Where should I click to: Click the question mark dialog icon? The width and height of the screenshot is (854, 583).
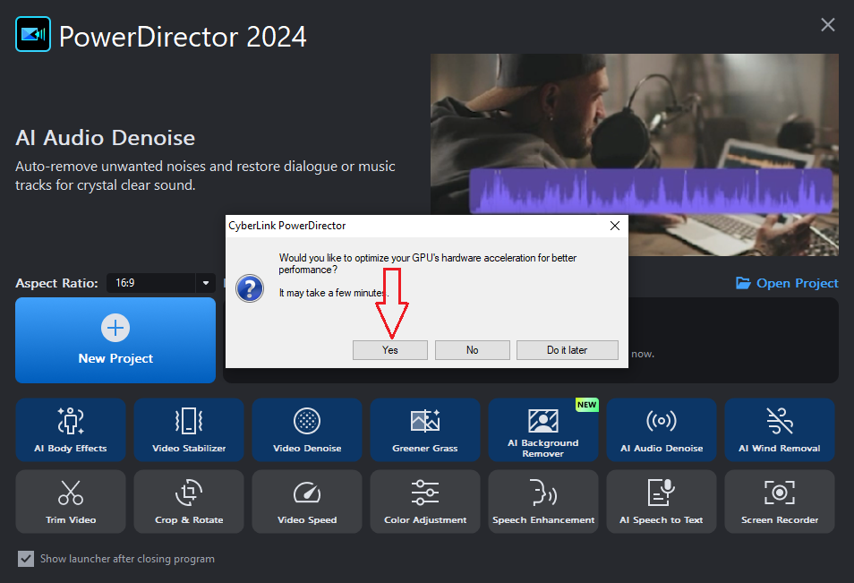pyautogui.click(x=250, y=287)
